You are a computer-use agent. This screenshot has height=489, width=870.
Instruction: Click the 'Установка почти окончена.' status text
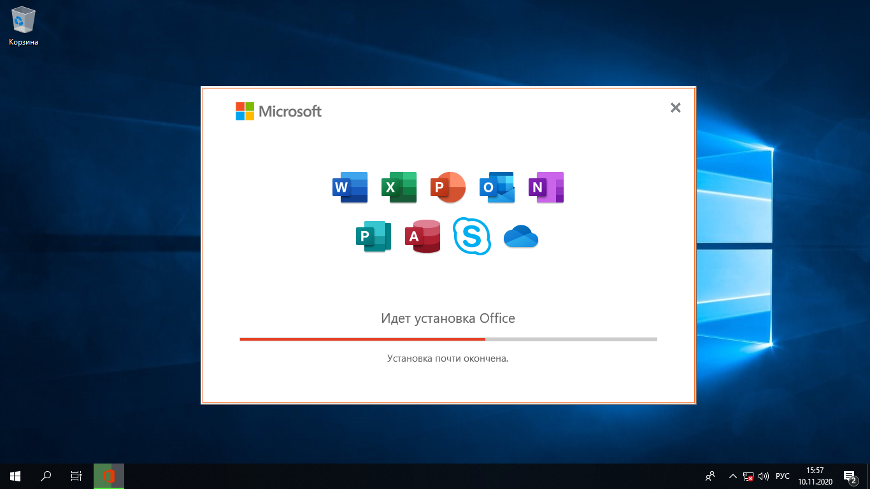448,358
